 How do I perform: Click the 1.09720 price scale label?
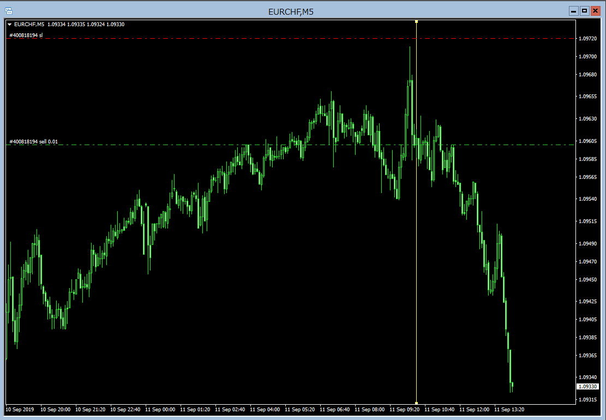point(587,39)
